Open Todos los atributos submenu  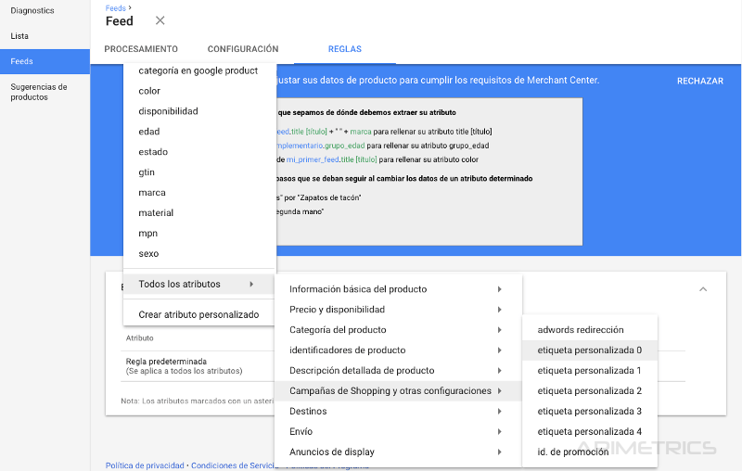199,284
